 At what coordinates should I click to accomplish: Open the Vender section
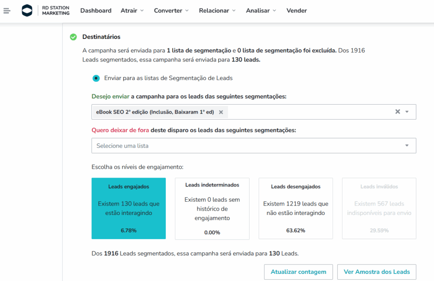coord(297,11)
